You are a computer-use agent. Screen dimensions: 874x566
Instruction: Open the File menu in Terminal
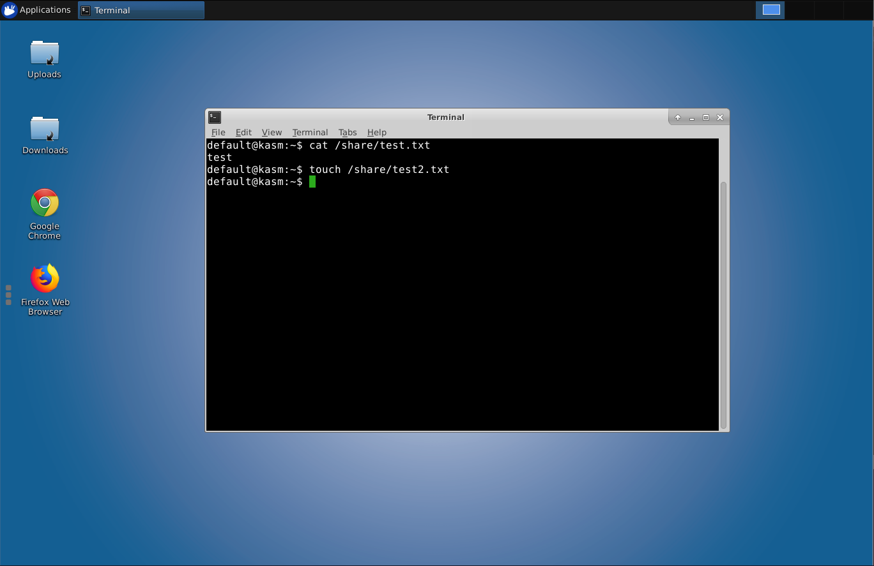click(x=218, y=133)
